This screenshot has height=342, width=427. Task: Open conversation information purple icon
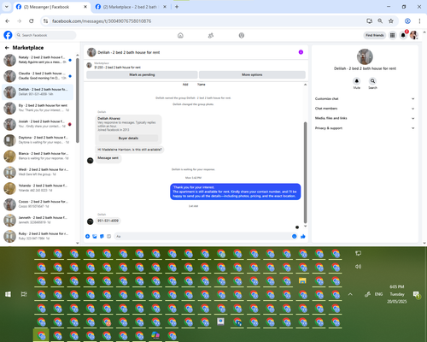click(x=301, y=52)
